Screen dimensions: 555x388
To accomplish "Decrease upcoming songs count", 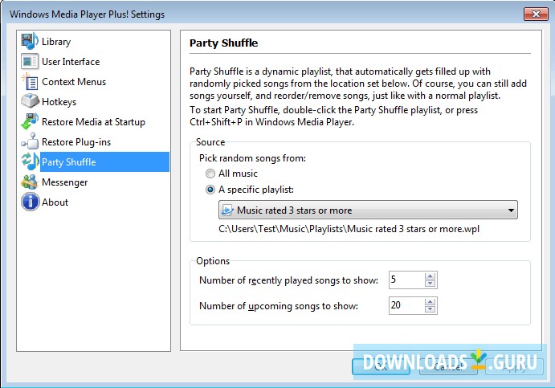I will [x=430, y=309].
